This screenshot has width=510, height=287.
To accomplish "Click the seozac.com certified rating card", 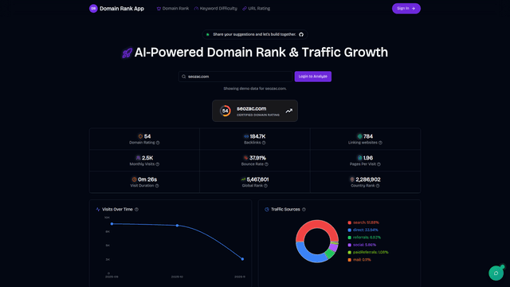I will click(255, 111).
